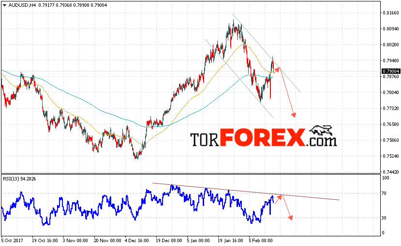The image size is (401, 246).
Task: Select the 0.75860 price axis label
Action: [x=391, y=140]
